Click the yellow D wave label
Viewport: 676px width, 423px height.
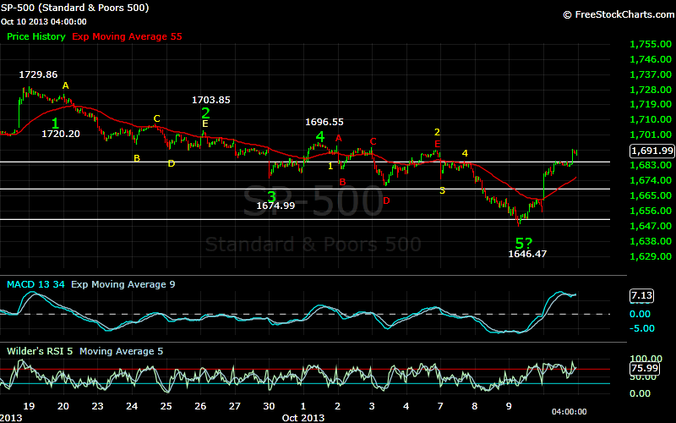coord(172,163)
